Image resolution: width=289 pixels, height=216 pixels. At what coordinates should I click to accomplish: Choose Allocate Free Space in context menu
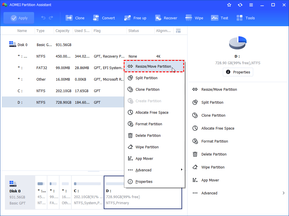[x=154, y=112]
